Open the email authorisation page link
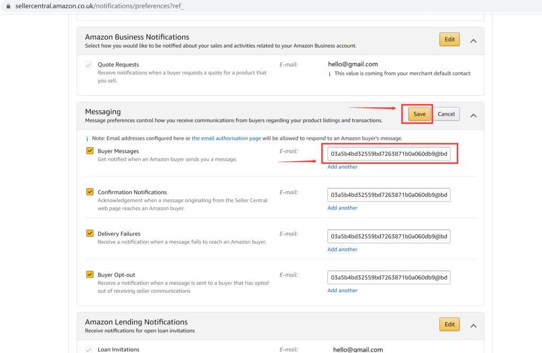This screenshot has height=353, width=542. pyautogui.click(x=227, y=138)
